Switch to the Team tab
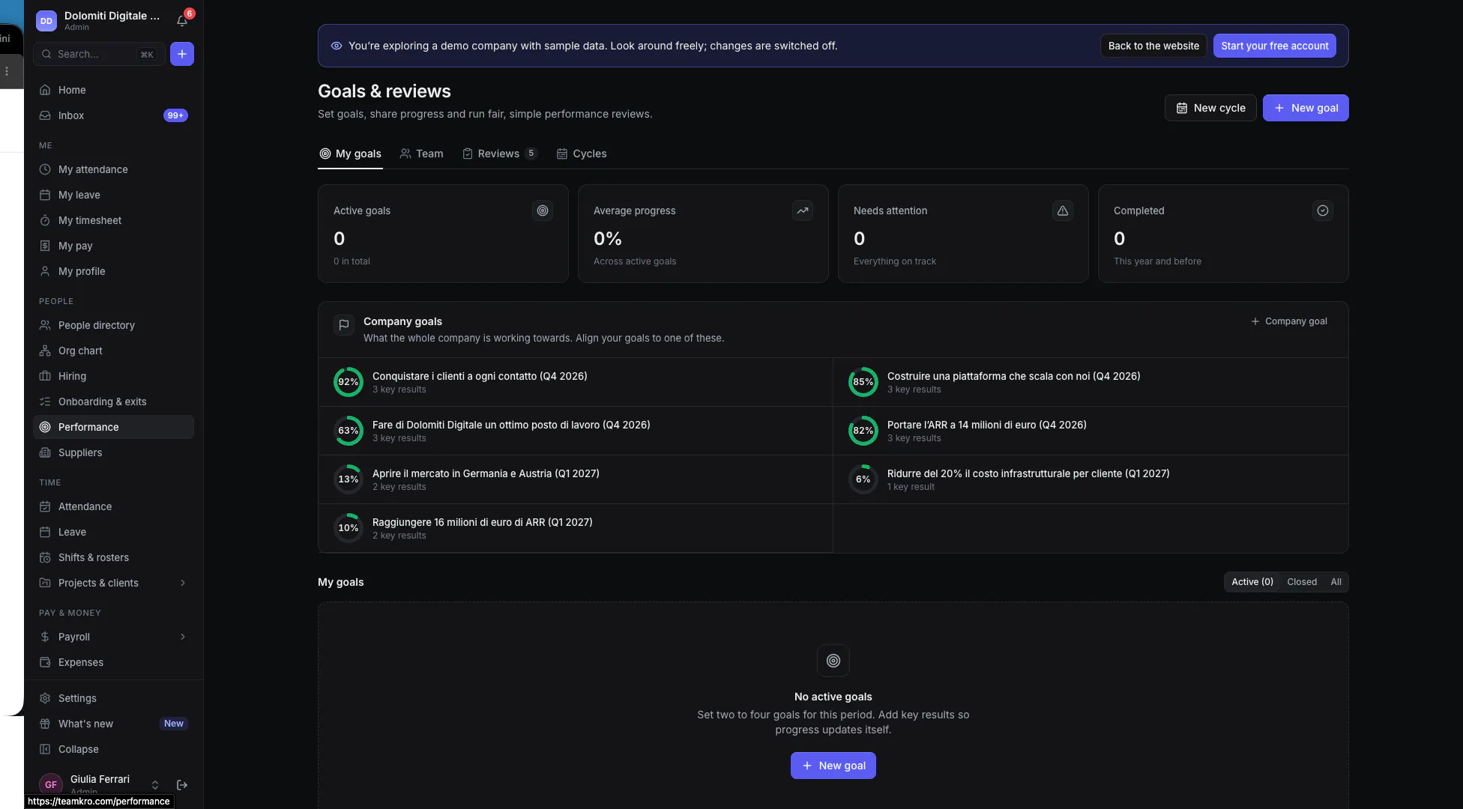Viewport: 1463px width, 809px height. point(421,154)
